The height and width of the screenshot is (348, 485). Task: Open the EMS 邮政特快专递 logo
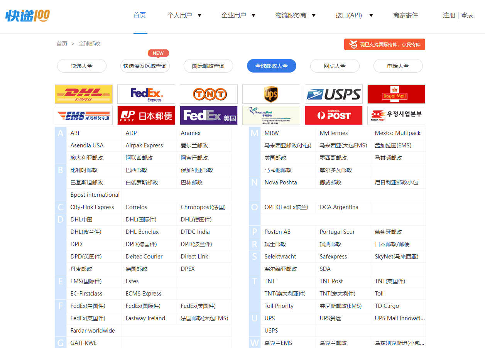coord(83,115)
